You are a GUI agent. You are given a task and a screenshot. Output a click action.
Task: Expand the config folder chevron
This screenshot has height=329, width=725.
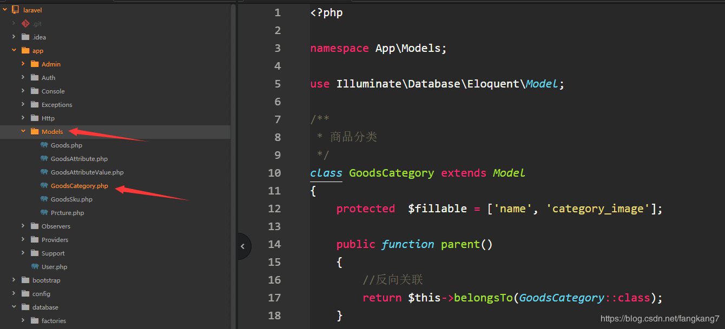tap(14, 293)
